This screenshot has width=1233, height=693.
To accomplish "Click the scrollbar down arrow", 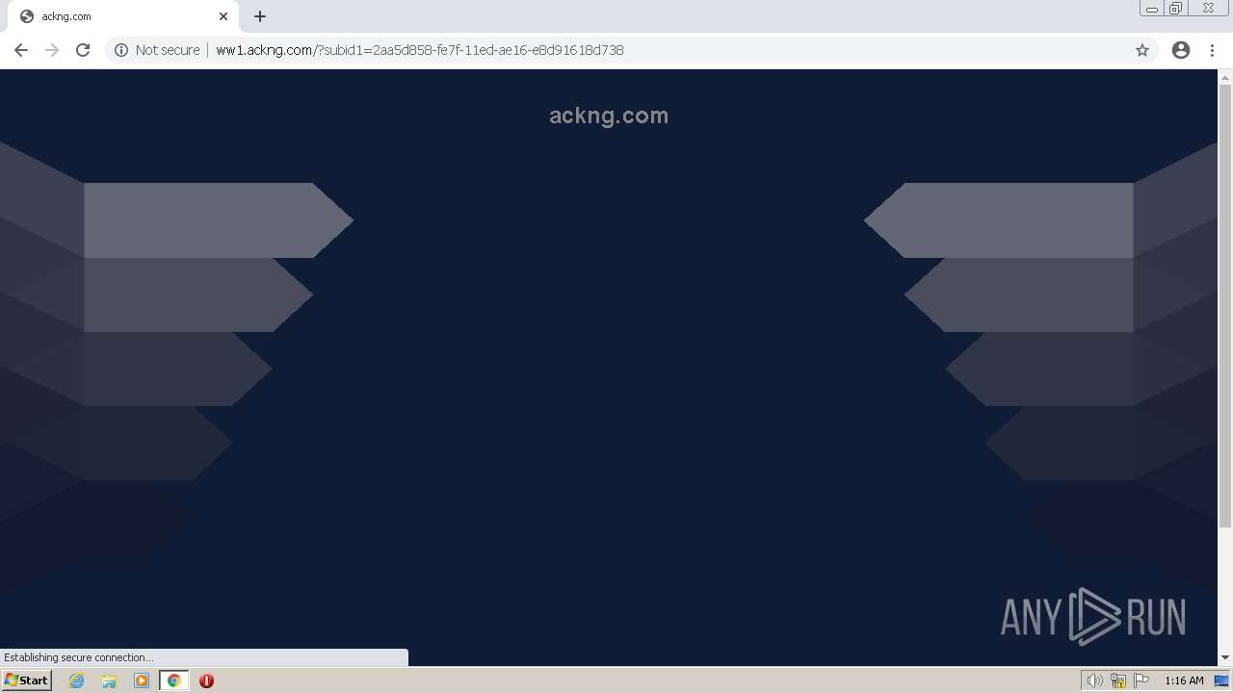I will [x=1225, y=657].
